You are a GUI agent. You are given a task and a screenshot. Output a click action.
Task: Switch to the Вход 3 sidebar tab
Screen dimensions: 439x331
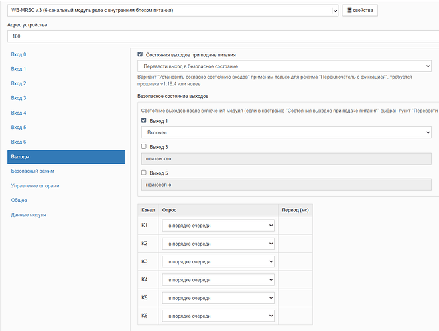[x=19, y=98]
